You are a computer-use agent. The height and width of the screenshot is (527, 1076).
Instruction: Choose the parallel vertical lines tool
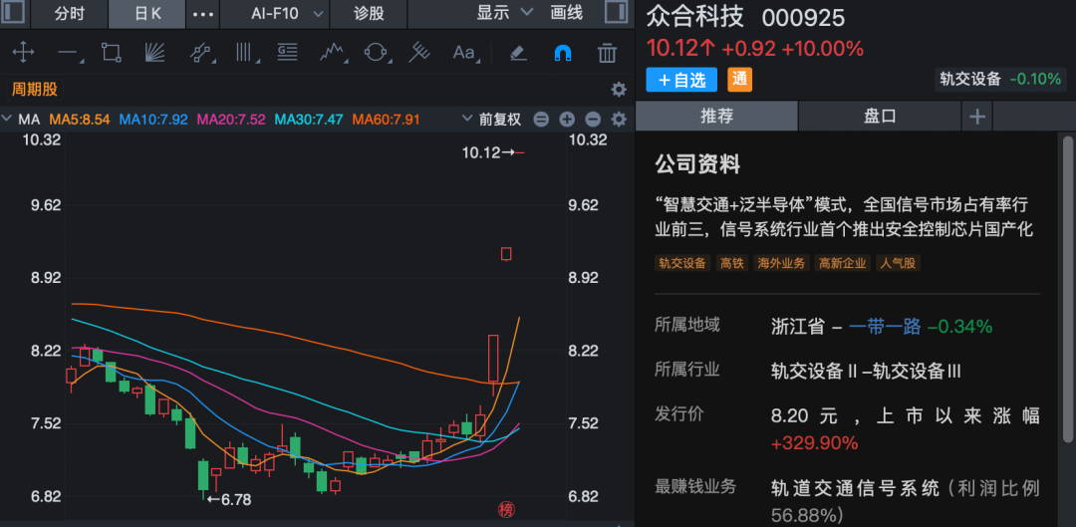coord(244,53)
